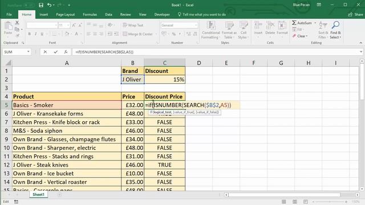Open Find & Select menu
Screen dimensions: 365x205
click(335, 30)
